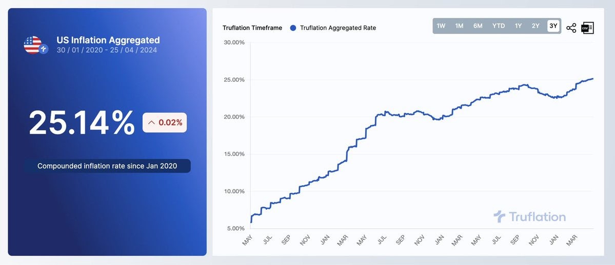Viewport: 615px width, 265px height.
Task: Toggle the Truflation Aggregated Rate legend dot
Action: (292, 28)
